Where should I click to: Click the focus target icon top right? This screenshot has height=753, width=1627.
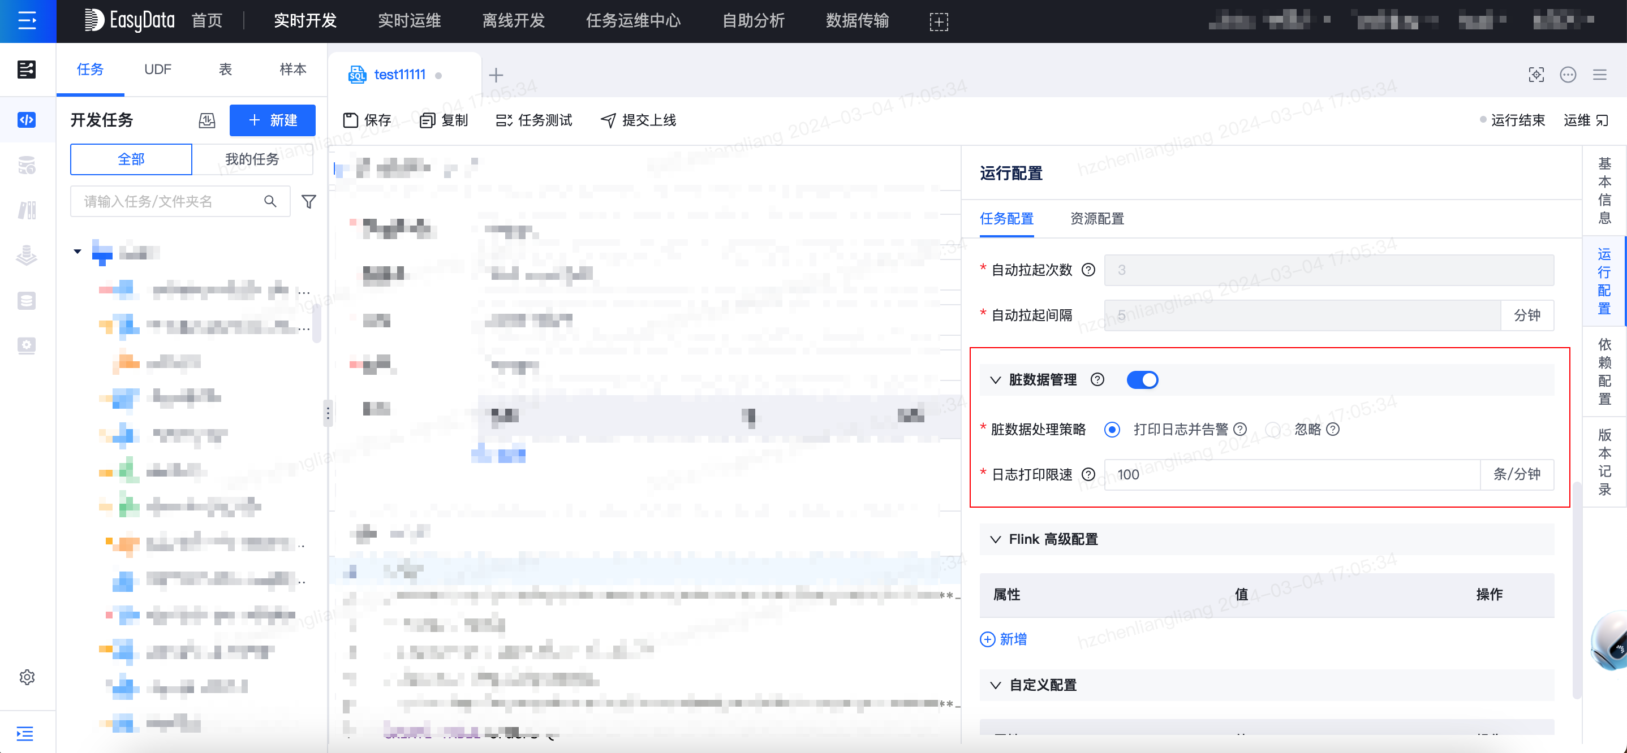pyautogui.click(x=1536, y=75)
